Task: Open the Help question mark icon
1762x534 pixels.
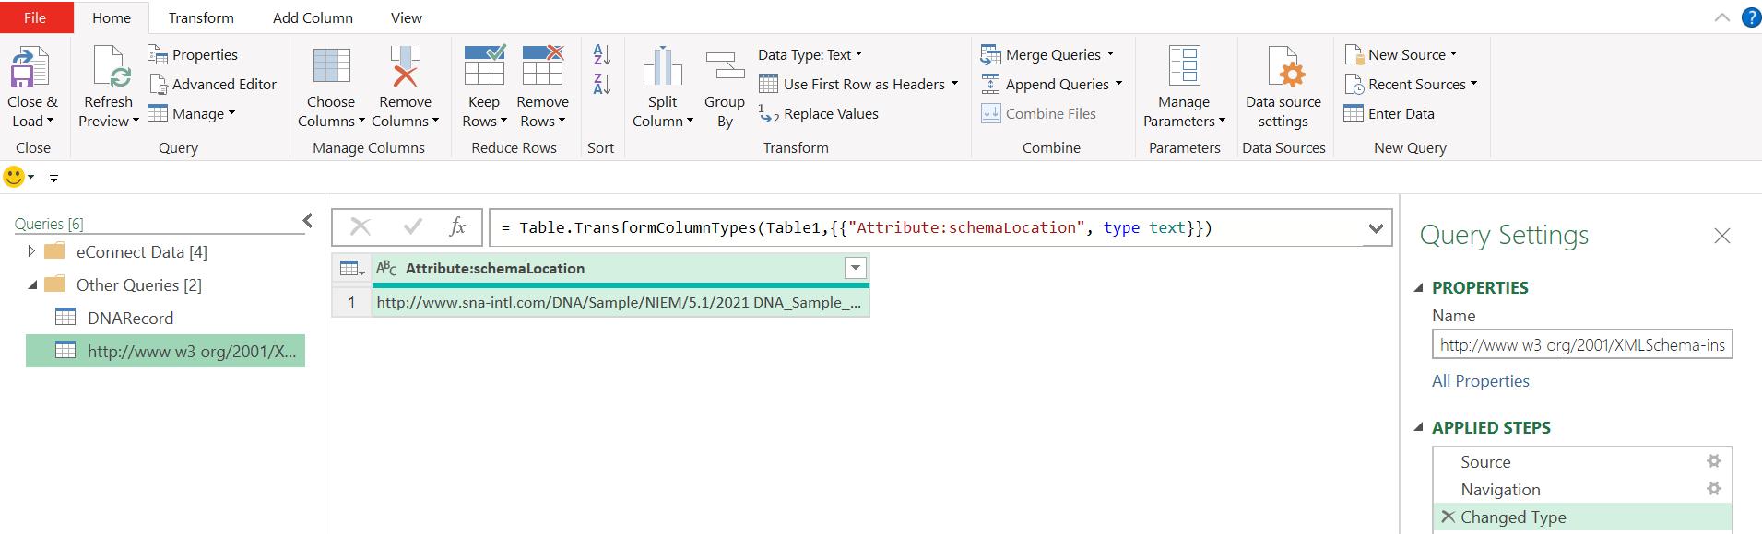Action: click(1750, 17)
